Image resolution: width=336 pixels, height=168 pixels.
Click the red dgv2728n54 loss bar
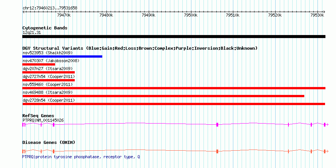click(x=174, y=104)
